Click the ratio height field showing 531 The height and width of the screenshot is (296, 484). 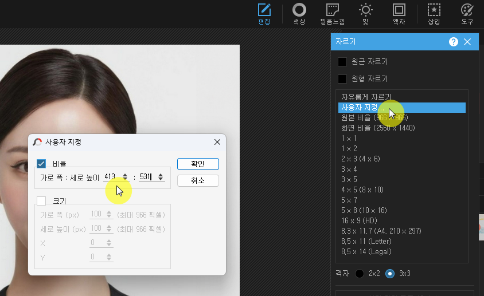click(148, 177)
